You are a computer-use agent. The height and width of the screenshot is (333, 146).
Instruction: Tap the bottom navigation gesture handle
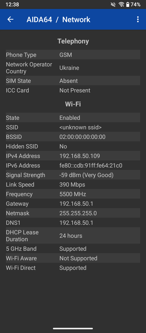pos(73,329)
